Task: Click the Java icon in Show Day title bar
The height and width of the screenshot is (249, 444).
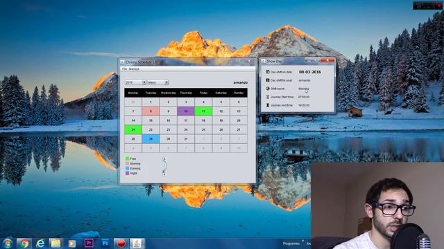Action: point(264,61)
